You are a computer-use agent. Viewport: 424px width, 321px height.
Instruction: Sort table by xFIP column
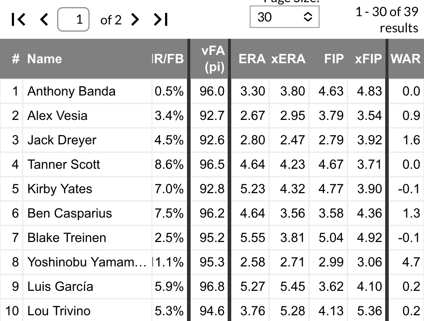click(368, 59)
